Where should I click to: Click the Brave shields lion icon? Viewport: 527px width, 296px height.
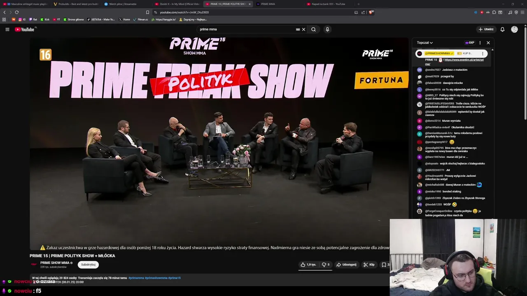coord(371,12)
